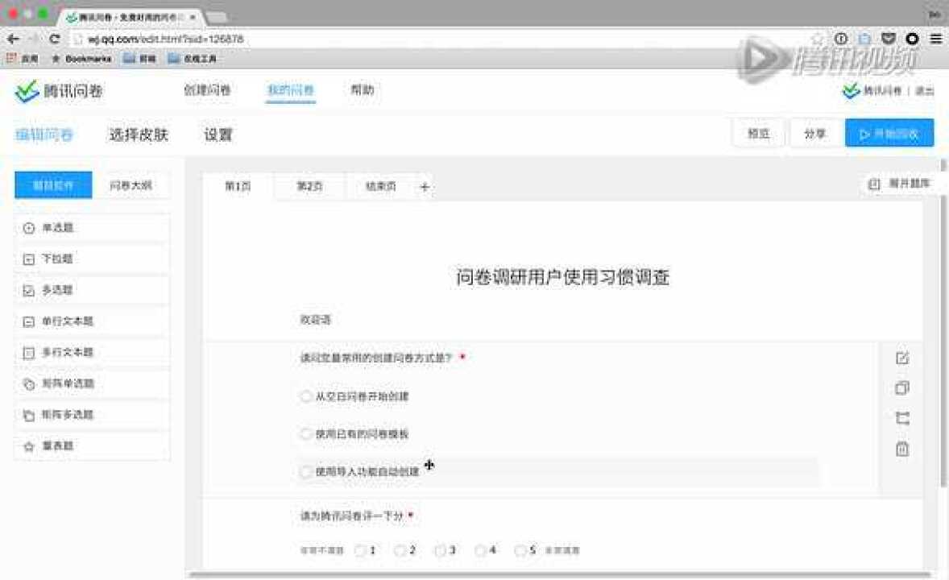Add a 多选题 multiple-choice question
949x580 pixels.
tap(92, 290)
